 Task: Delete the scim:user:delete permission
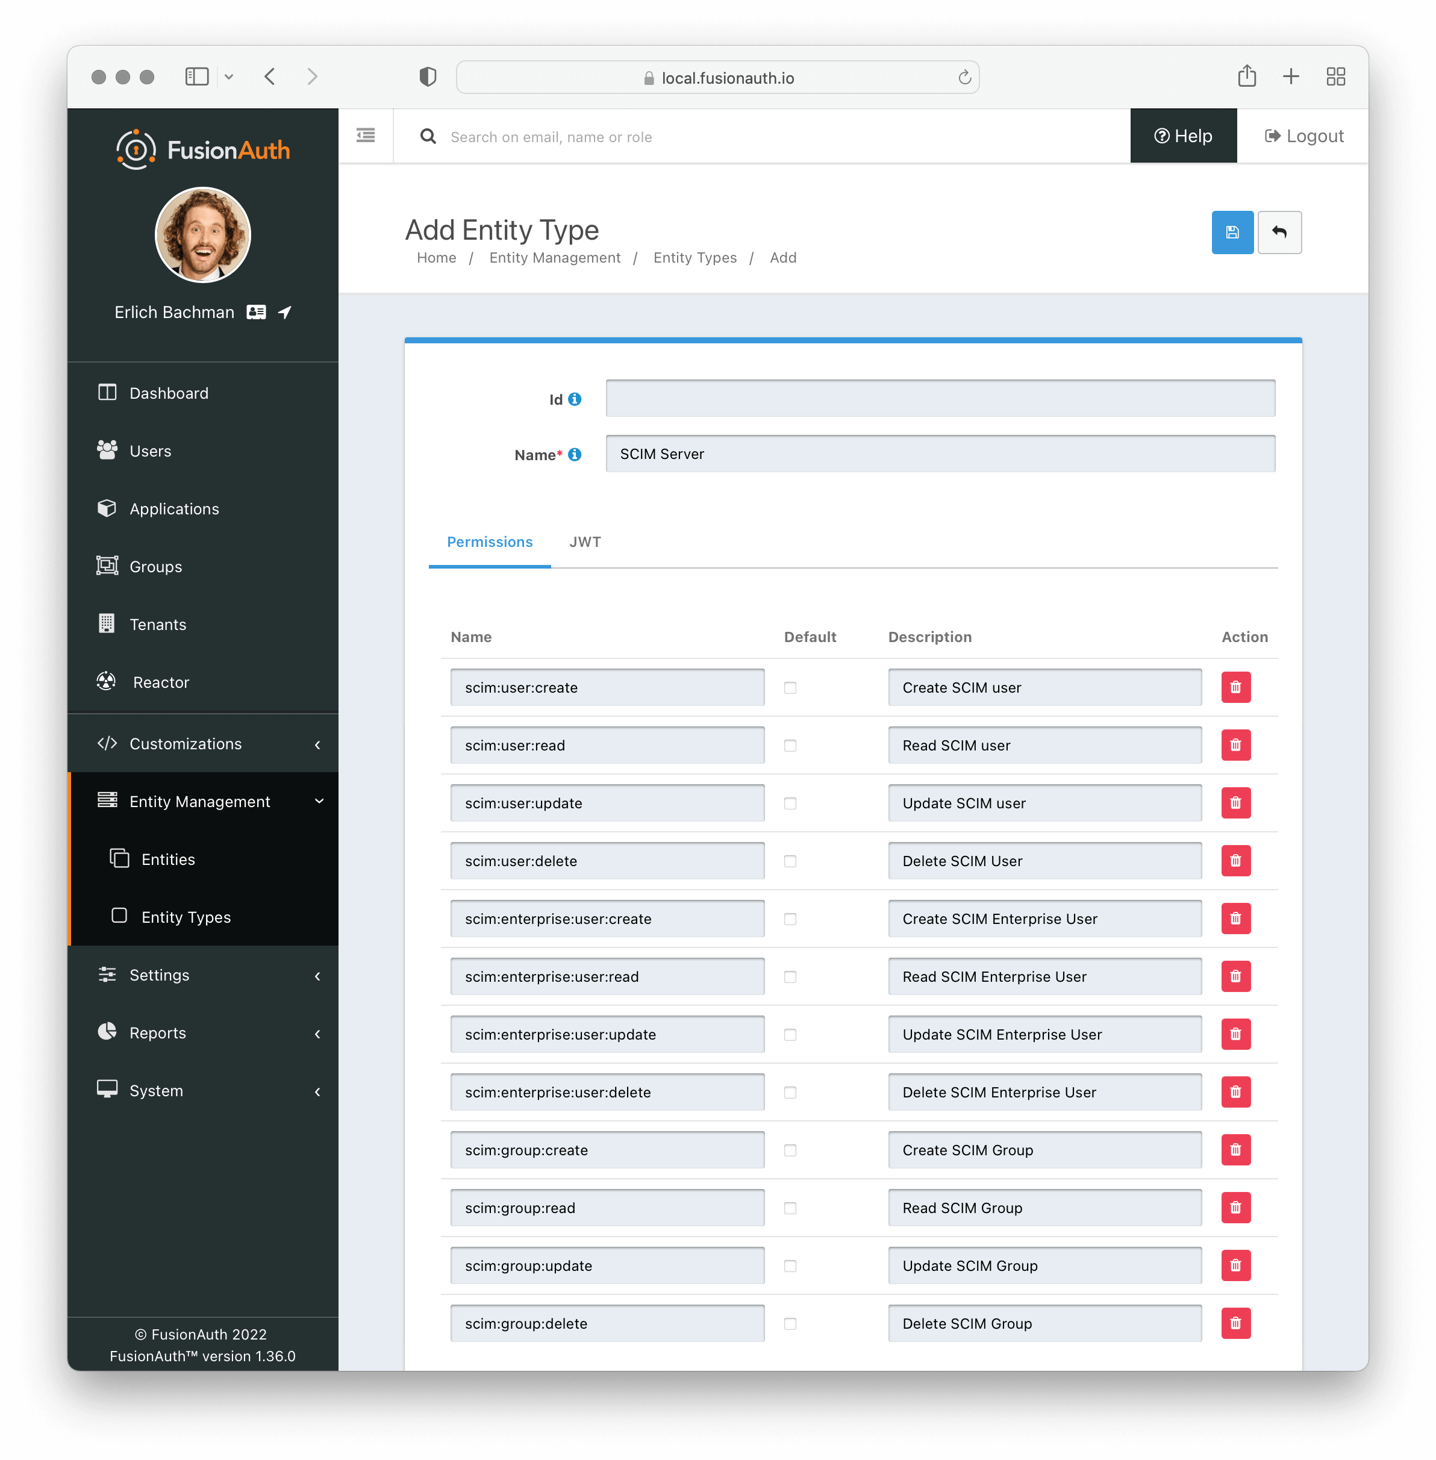pos(1235,860)
